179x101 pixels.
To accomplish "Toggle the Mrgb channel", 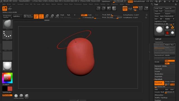I will click(x=62, y=15).
